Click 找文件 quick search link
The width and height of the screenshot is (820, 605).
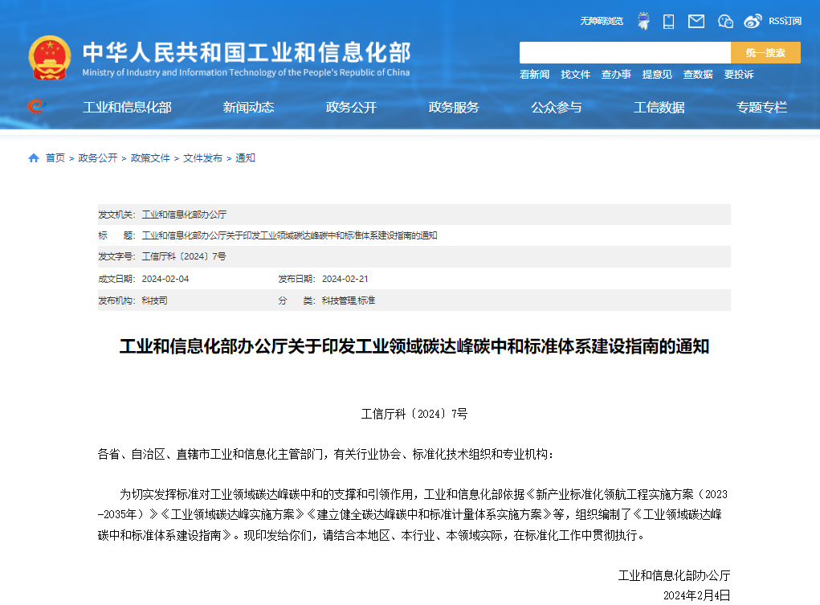click(575, 75)
